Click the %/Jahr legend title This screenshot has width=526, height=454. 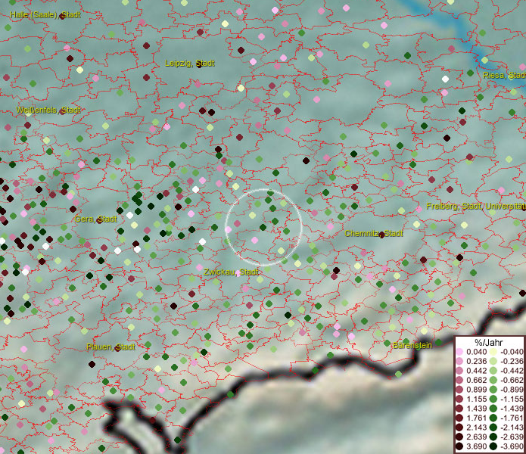488,342
